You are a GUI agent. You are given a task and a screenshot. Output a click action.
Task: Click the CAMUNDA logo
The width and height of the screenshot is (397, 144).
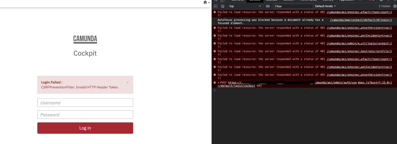click(x=85, y=39)
